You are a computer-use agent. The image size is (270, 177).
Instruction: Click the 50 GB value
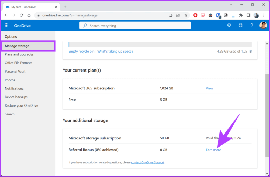(x=165, y=138)
